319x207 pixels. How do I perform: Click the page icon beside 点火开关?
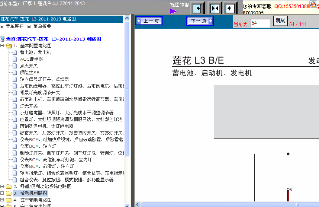14,66
